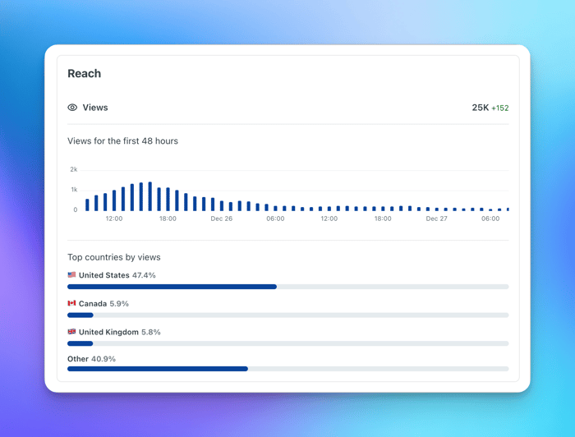Click the United States 47.4% progress bar

[287, 287]
